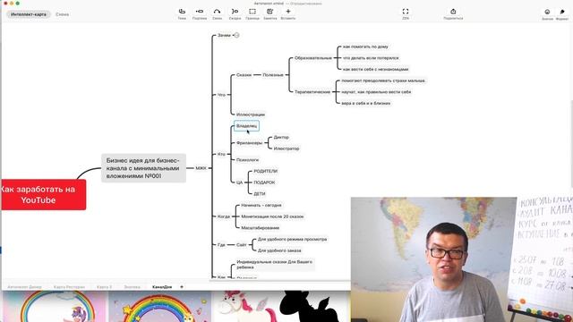The width and height of the screenshot is (573, 322).
Task: Select 'что делать если потерялся' topic
Action: tap(371, 58)
